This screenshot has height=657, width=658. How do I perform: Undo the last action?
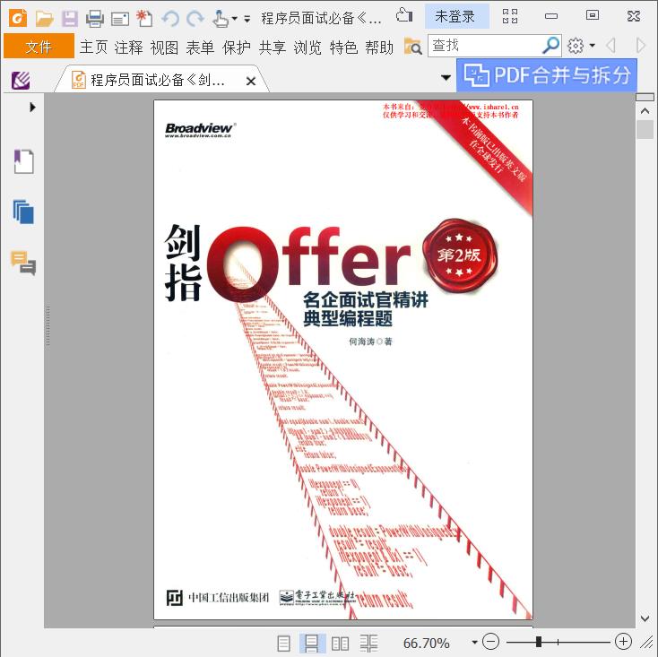coord(170,19)
